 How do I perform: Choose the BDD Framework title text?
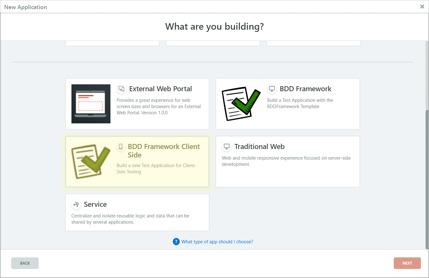305,89
